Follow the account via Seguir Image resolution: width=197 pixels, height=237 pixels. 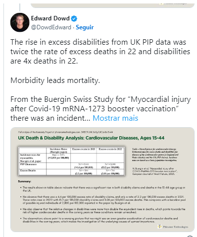85,27
